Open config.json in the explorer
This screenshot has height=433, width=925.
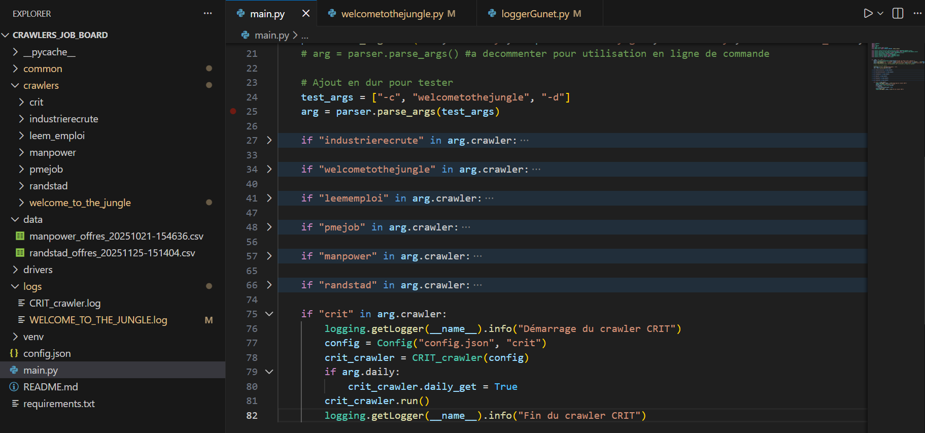113,353
